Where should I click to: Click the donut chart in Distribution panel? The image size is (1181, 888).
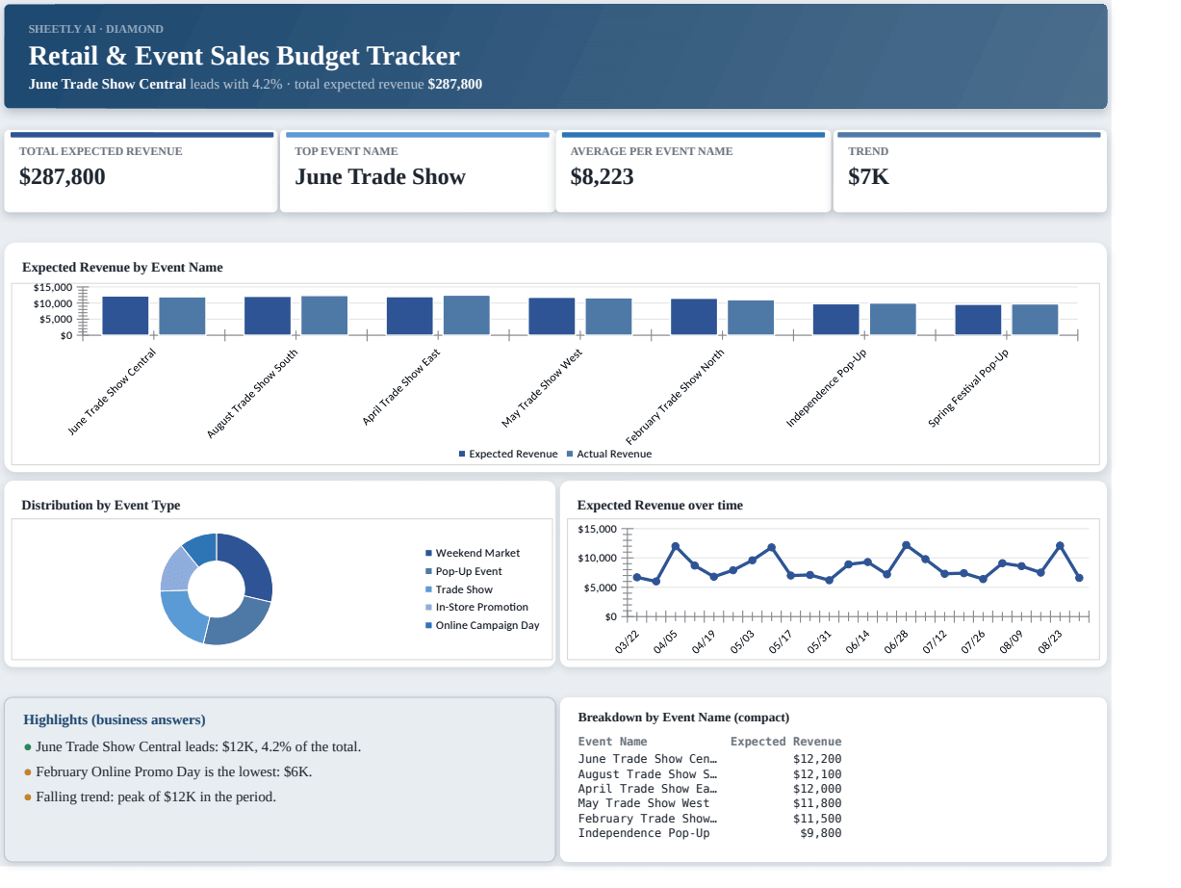coord(217,588)
